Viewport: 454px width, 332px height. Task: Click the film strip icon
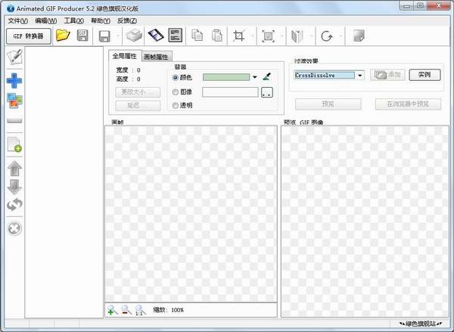pyautogui.click(x=156, y=36)
